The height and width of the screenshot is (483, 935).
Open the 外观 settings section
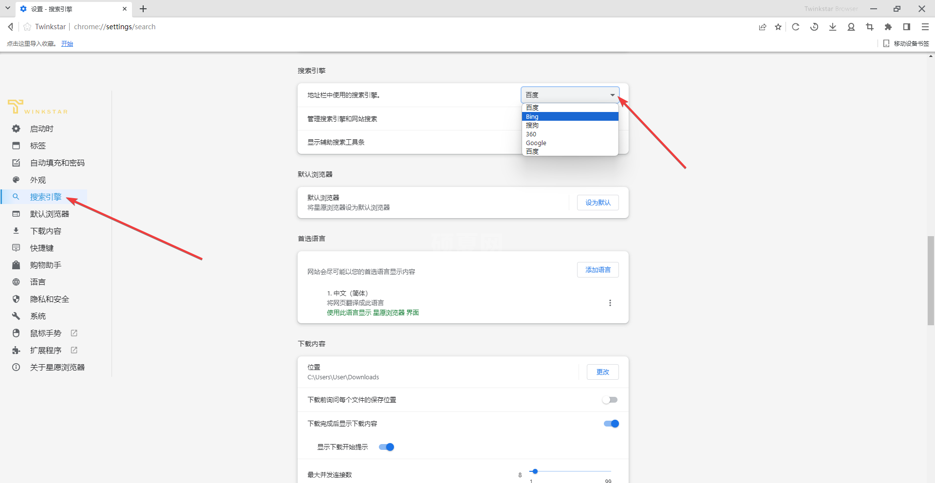click(x=38, y=180)
